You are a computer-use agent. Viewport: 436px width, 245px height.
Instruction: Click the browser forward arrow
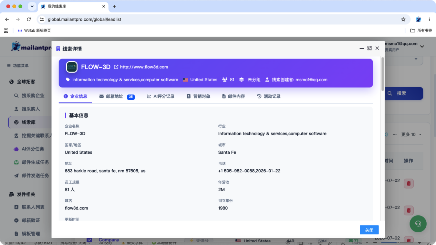click(18, 20)
